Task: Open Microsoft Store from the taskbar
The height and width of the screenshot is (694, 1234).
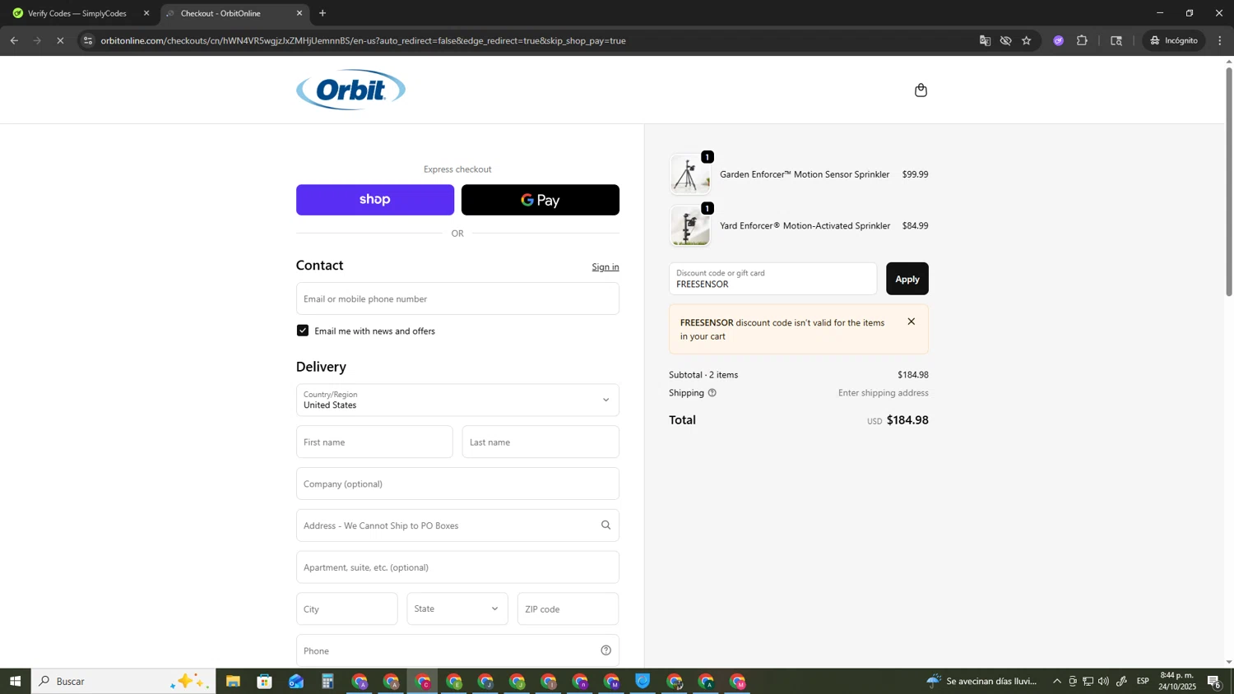Action: pos(264,682)
